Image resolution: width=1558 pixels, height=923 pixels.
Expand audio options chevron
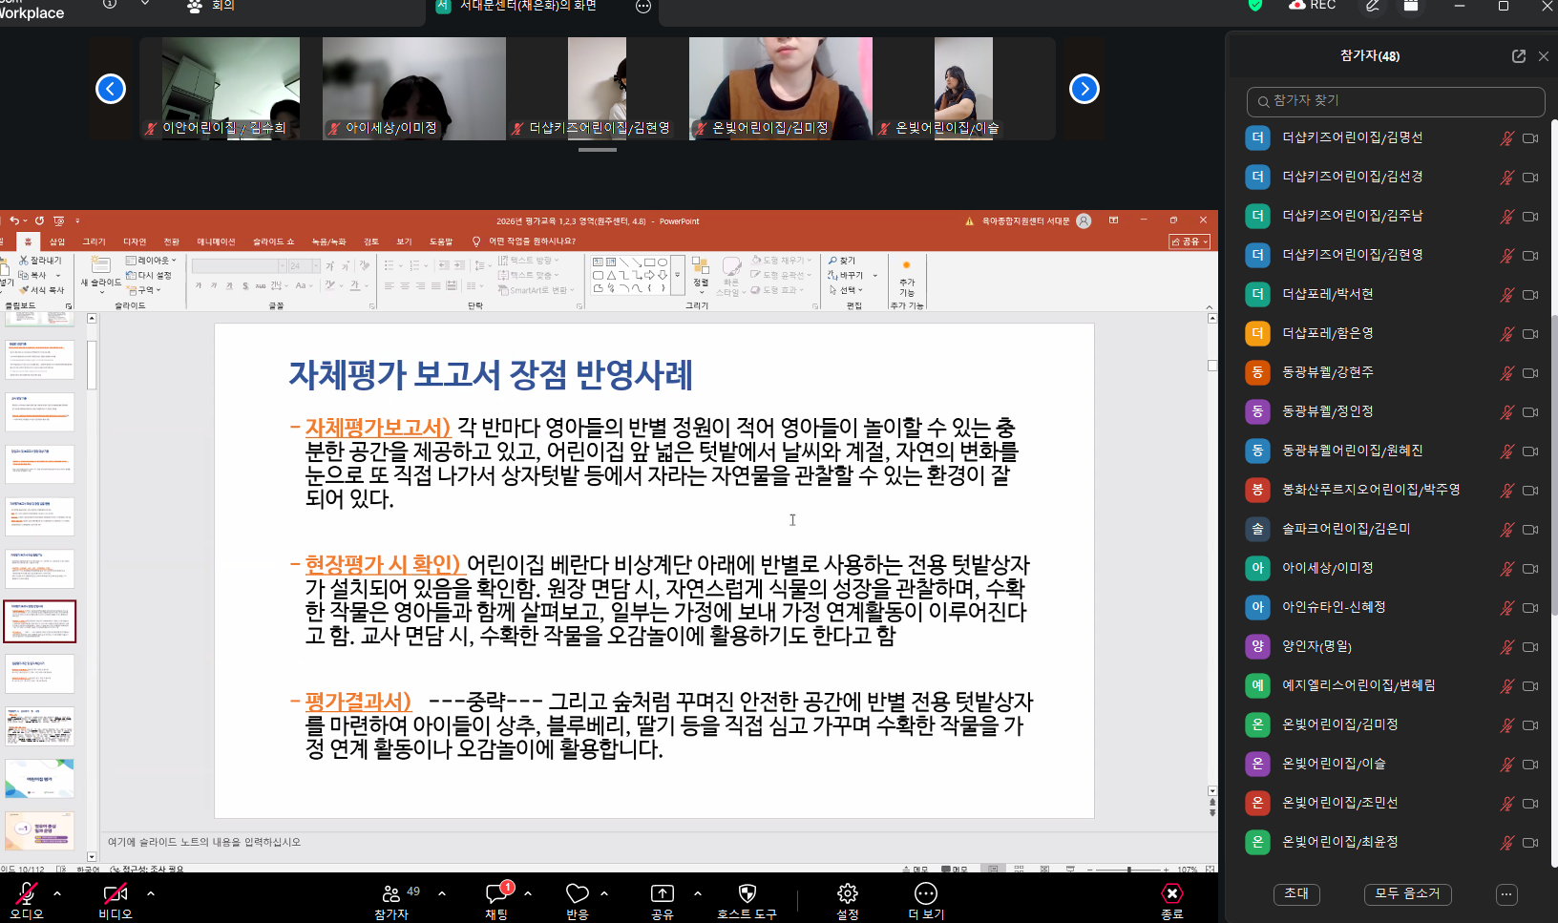(57, 894)
